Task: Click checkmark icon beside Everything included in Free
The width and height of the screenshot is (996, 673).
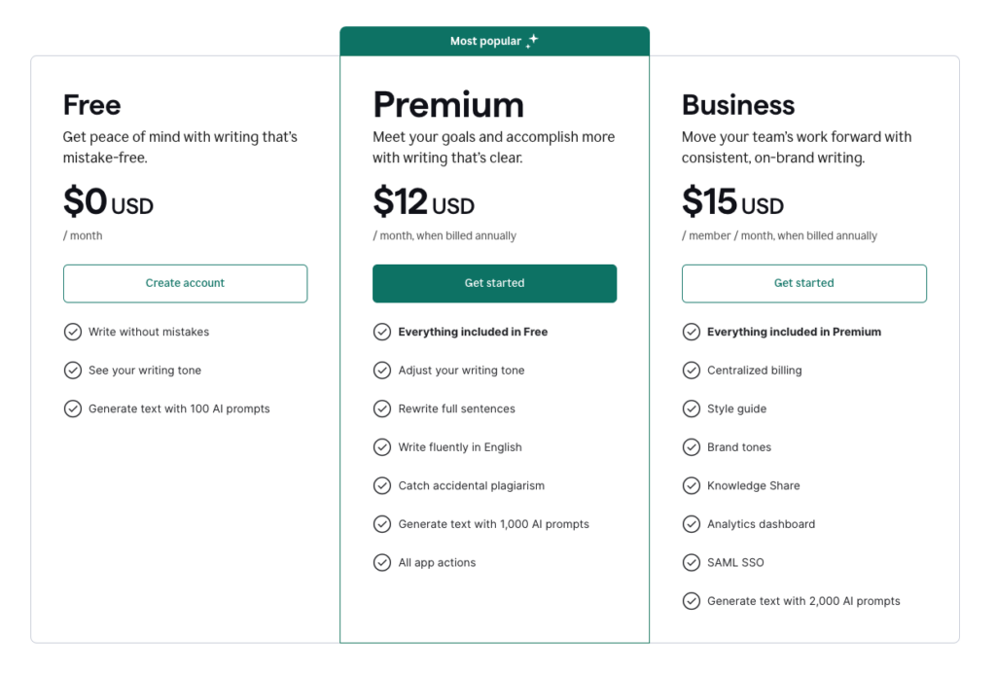Action: (x=381, y=332)
